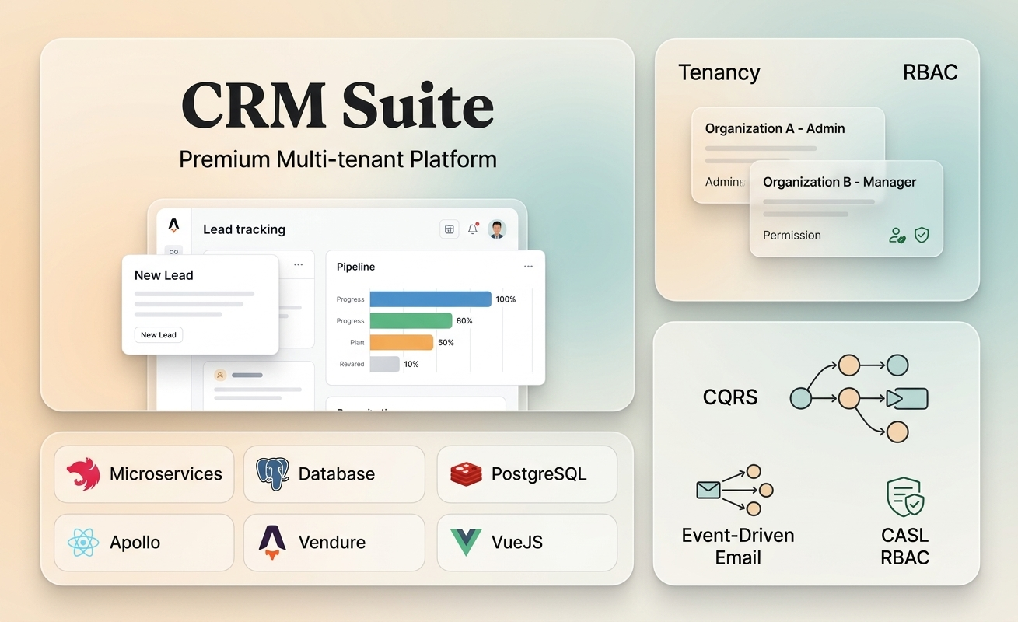
Task: Click the blue 100% Progress bar in Pipeline
Action: click(x=429, y=299)
